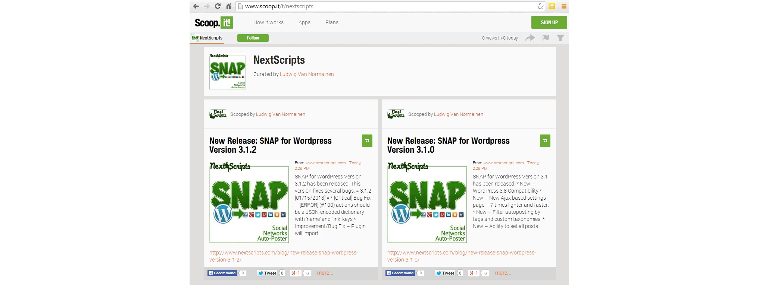Open the browser home icon
The width and height of the screenshot is (759, 285).
pos(229,6)
